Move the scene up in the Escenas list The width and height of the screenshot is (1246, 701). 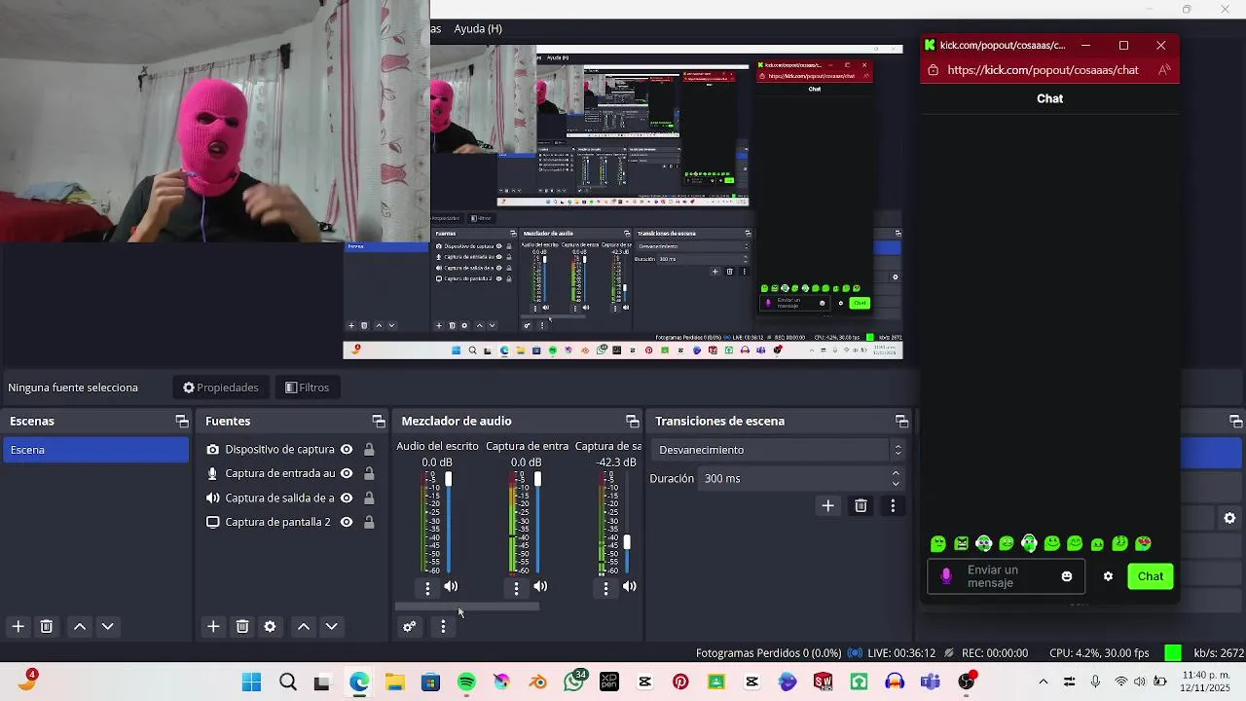[80, 627]
